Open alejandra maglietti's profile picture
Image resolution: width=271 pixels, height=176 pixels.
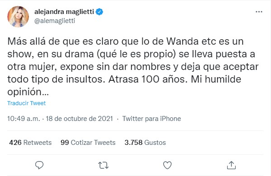pyautogui.click(x=18, y=17)
